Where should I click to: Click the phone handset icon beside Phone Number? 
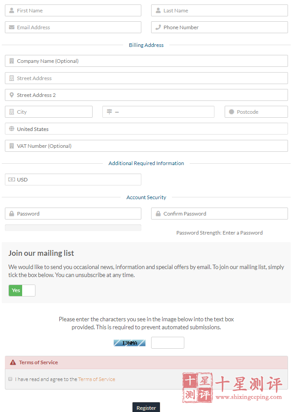[158, 27]
